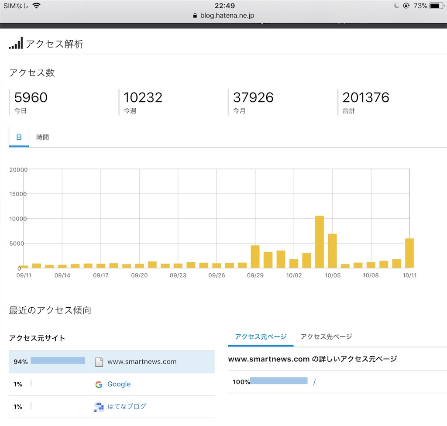The image size is (447, 426).
Task: Tap the SIMなし carrier label
Action: coord(16,6)
